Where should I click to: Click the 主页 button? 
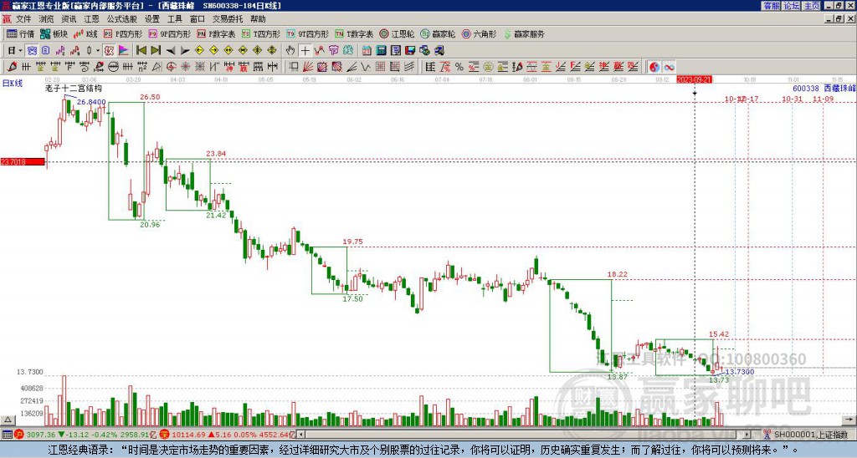click(x=812, y=6)
